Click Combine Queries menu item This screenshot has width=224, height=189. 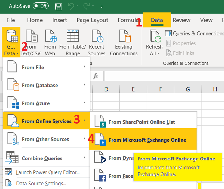click(47, 158)
